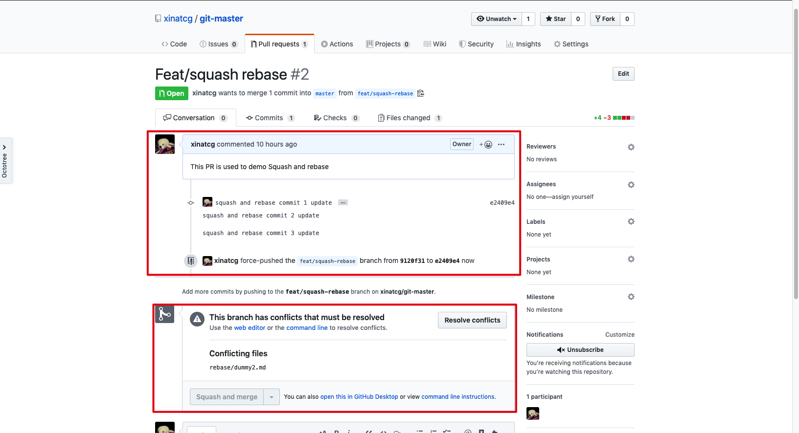Viewport: 799px width, 433px height.
Task: Select the Conversation tab
Action: [x=195, y=118]
